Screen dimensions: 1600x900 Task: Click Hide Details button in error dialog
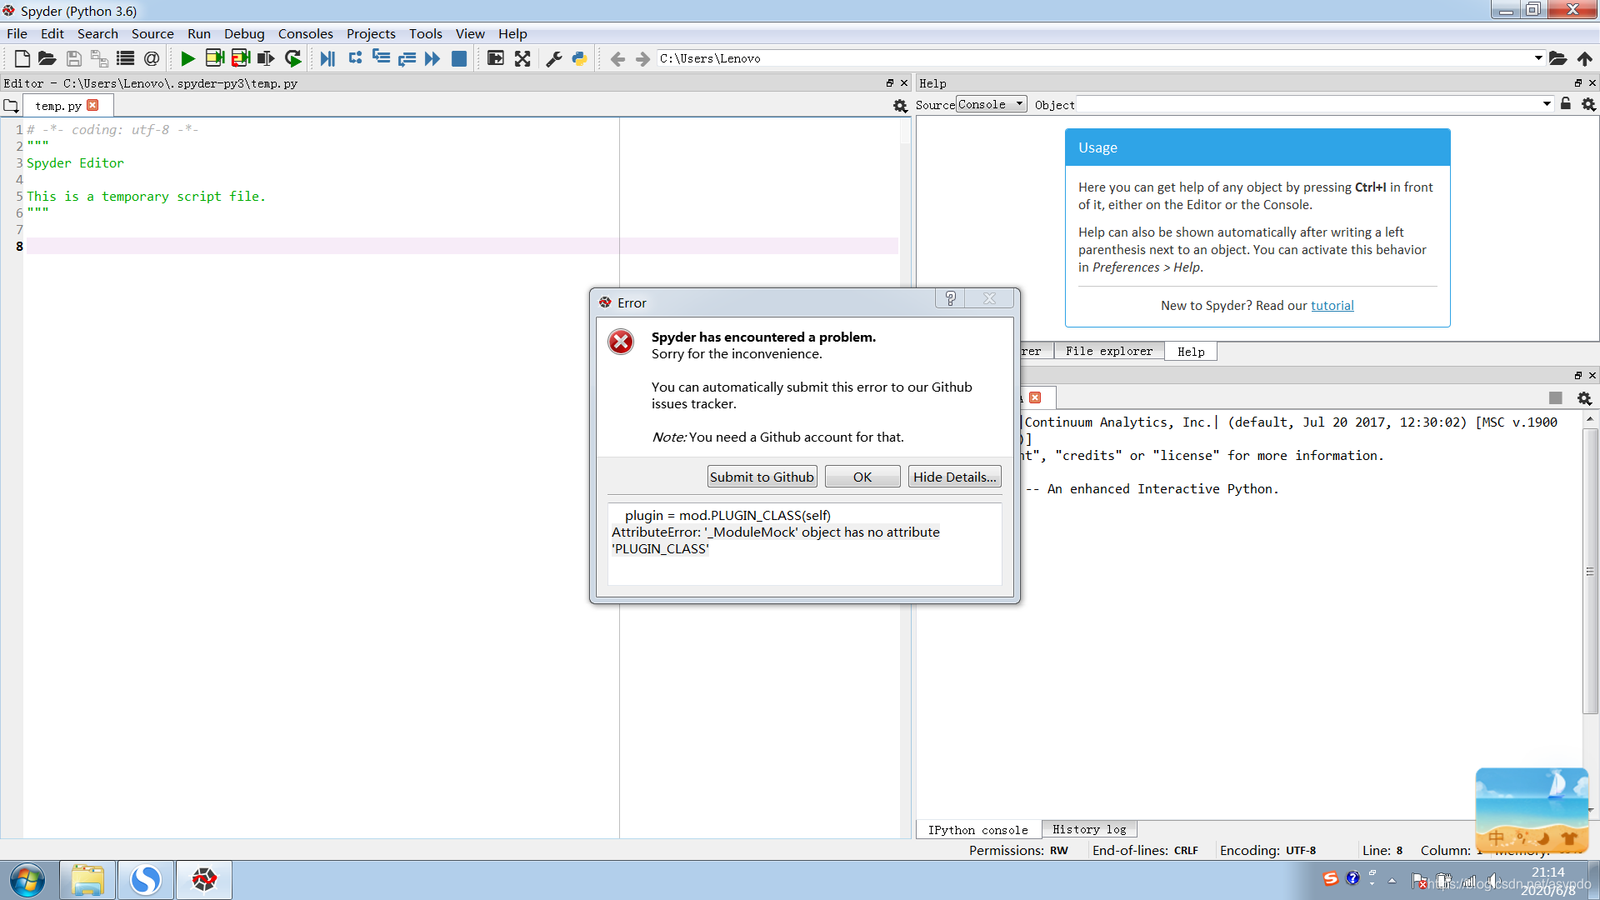tap(954, 477)
